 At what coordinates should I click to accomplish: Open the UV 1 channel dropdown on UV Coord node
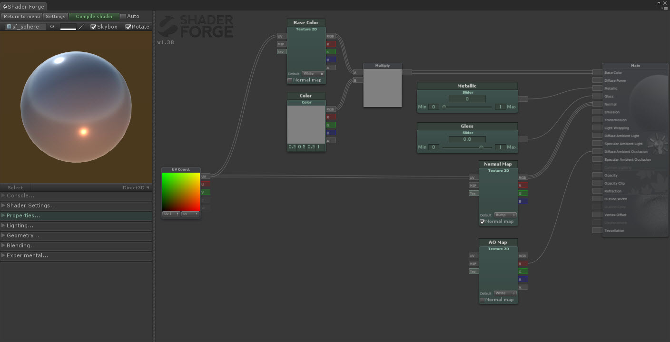tap(171, 214)
